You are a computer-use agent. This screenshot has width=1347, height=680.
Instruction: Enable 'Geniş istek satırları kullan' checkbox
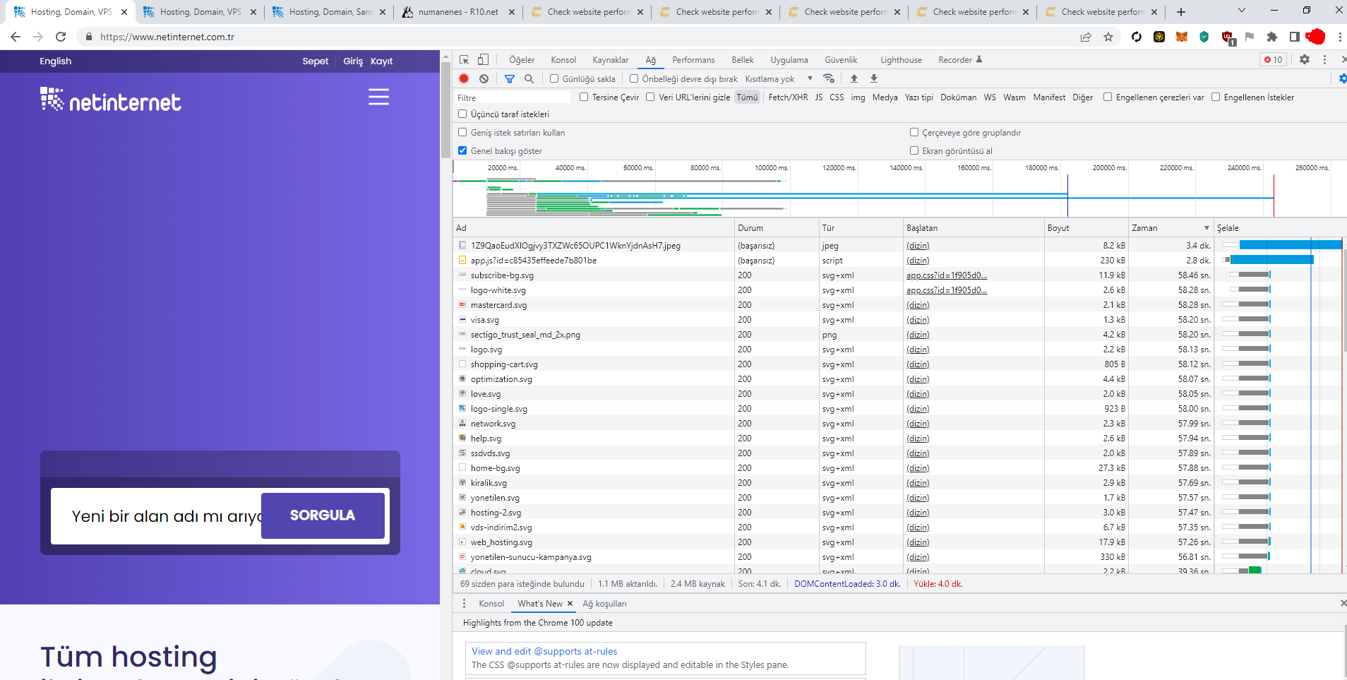click(x=462, y=132)
